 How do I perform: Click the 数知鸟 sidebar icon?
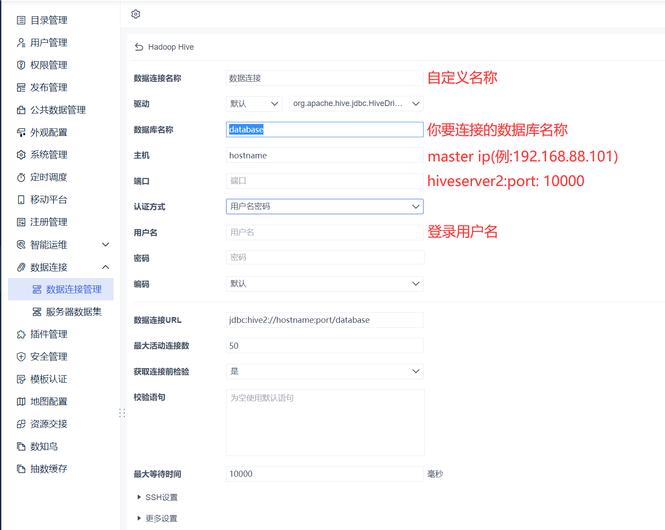21,446
